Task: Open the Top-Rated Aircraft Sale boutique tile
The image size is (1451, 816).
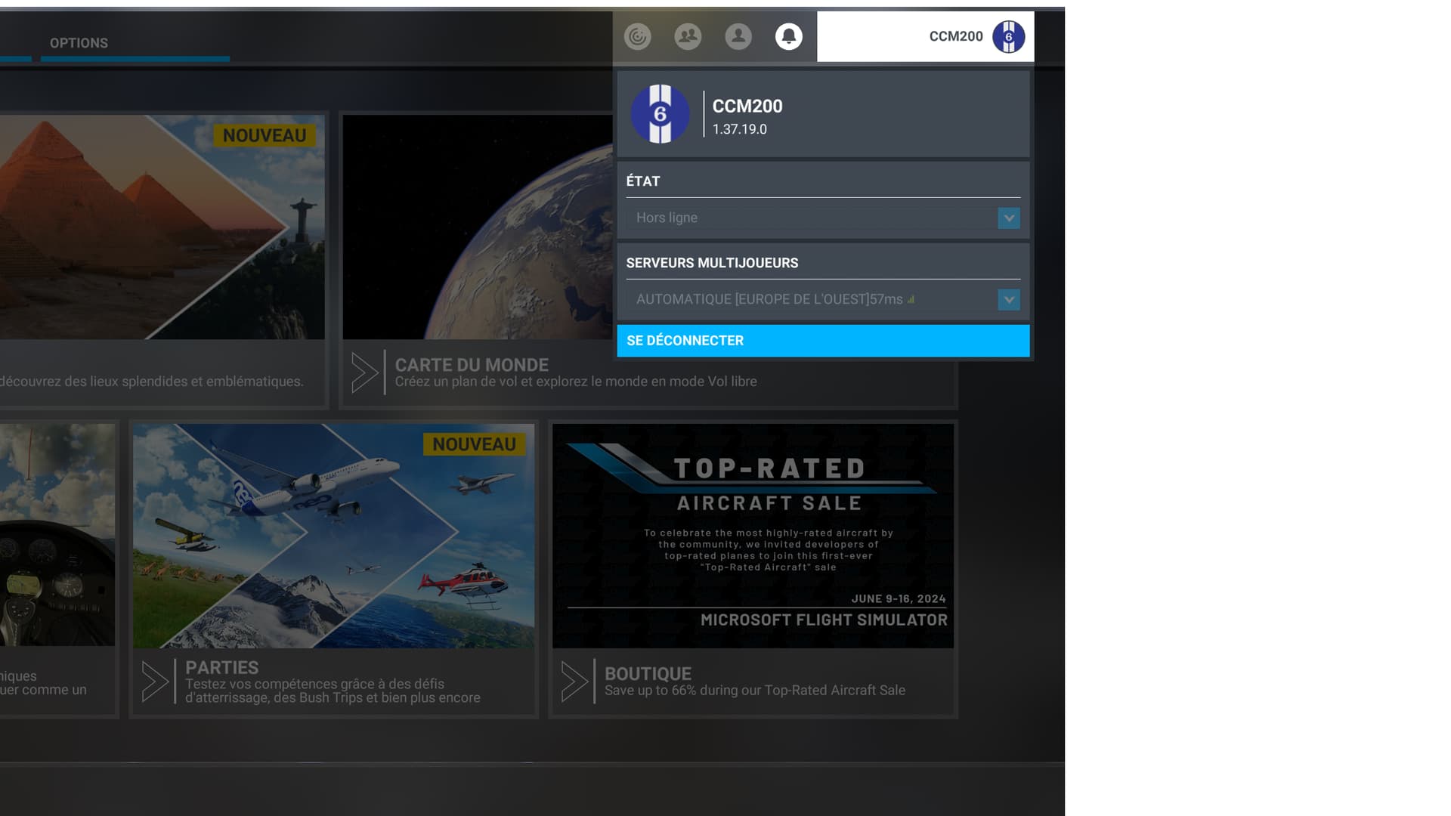Action: pyautogui.click(x=753, y=536)
